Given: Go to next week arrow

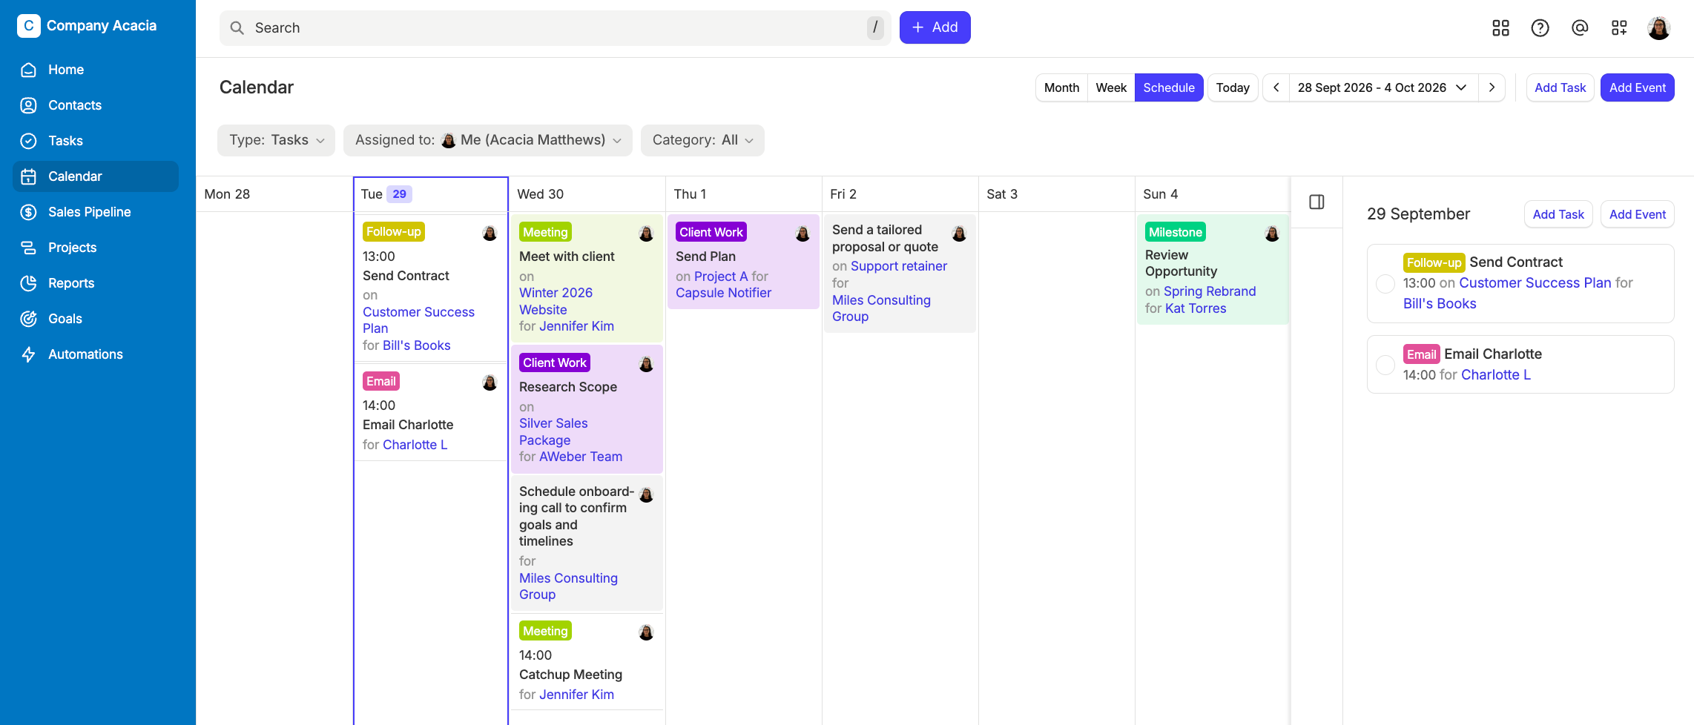Looking at the screenshot, I should point(1492,87).
